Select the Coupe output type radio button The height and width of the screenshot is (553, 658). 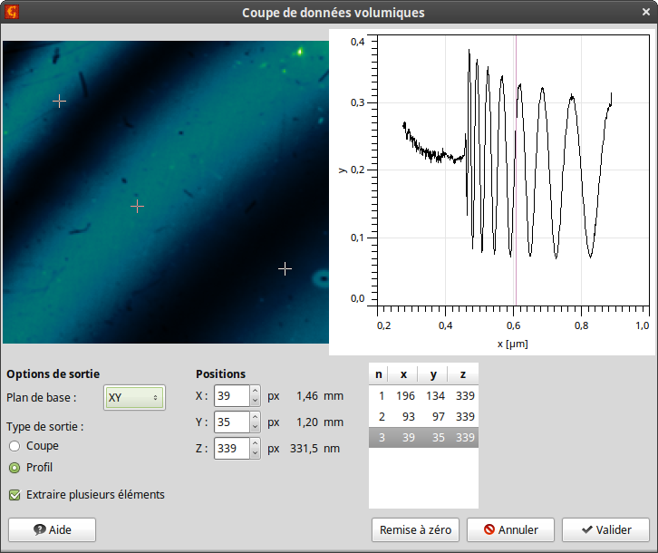point(15,446)
